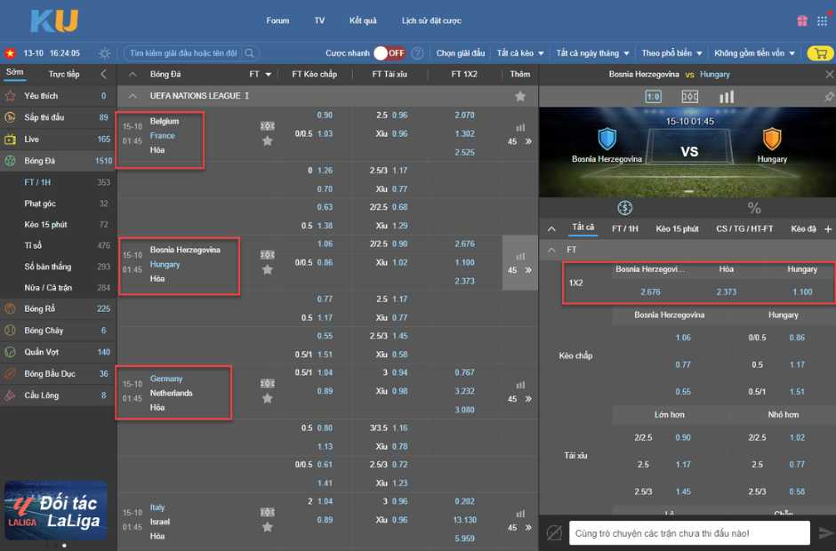Open the Theo phổ biến sort dropdown
The height and width of the screenshot is (551, 836).
pos(671,52)
